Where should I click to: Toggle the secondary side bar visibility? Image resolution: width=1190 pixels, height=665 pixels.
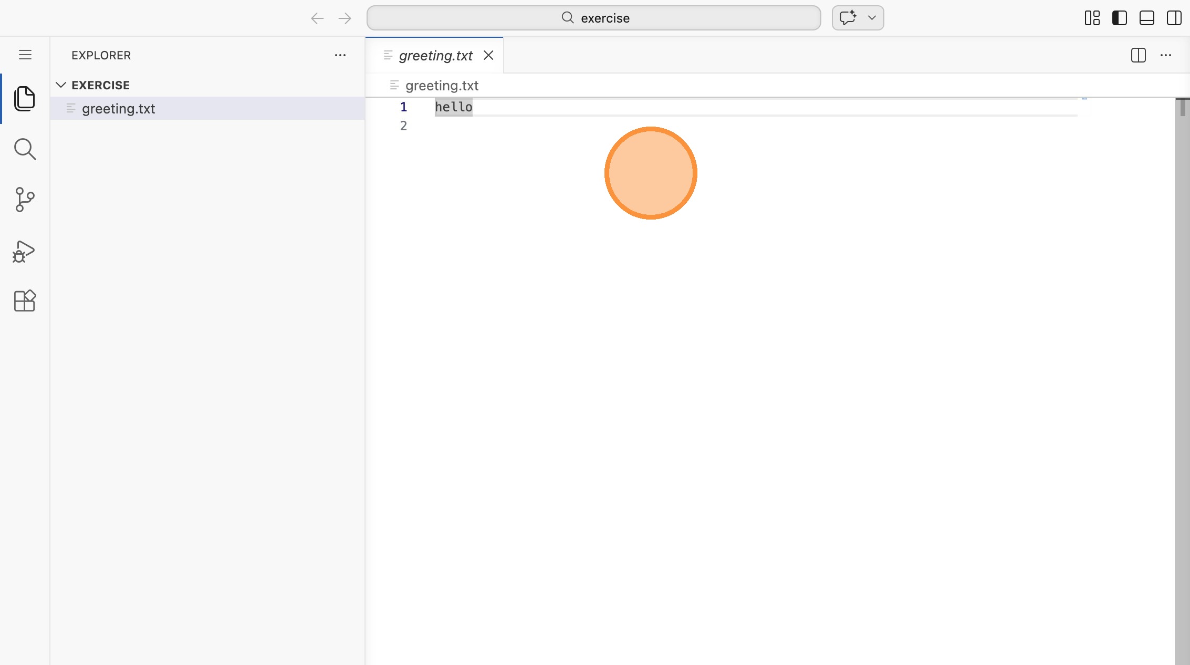click(x=1174, y=18)
